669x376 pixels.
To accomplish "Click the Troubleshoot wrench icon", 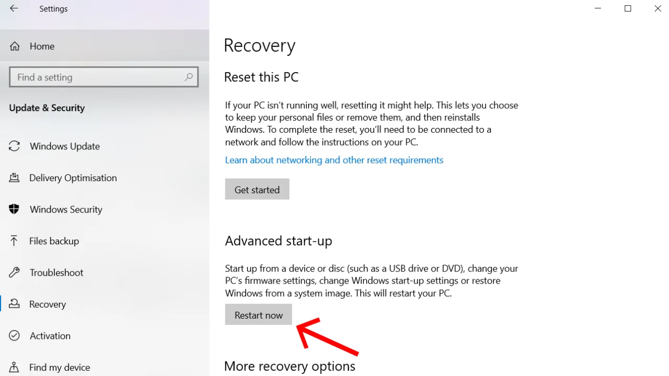I will pyautogui.click(x=14, y=272).
